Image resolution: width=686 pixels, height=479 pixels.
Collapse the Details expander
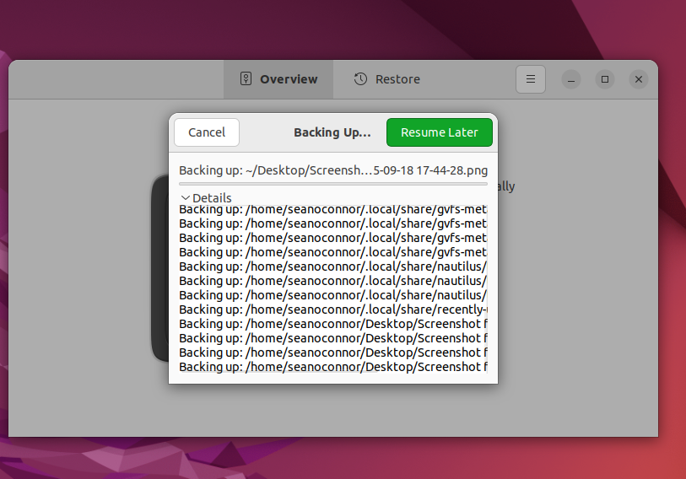click(x=206, y=197)
